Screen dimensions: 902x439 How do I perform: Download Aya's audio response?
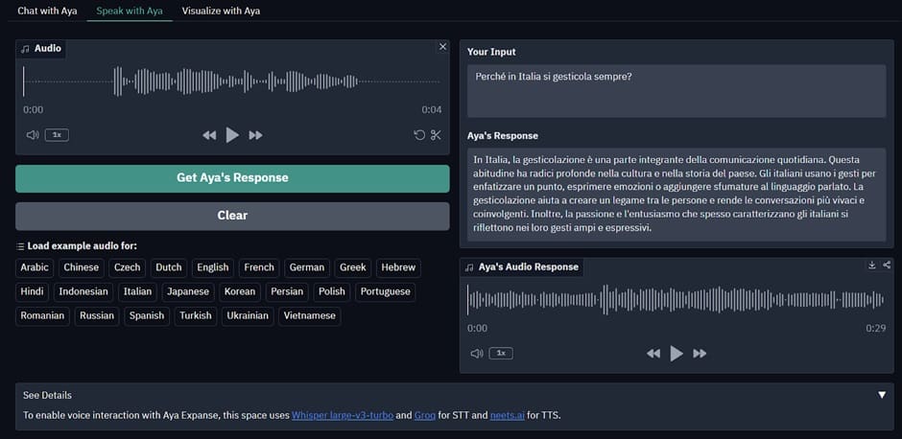[x=872, y=266]
